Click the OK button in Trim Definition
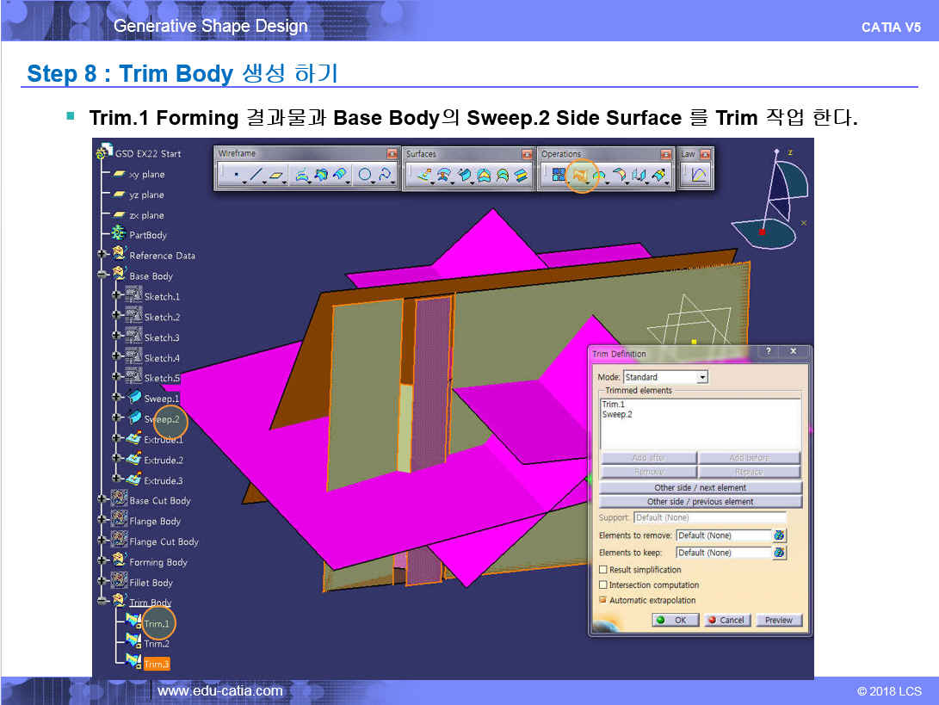The image size is (939, 705). click(674, 620)
